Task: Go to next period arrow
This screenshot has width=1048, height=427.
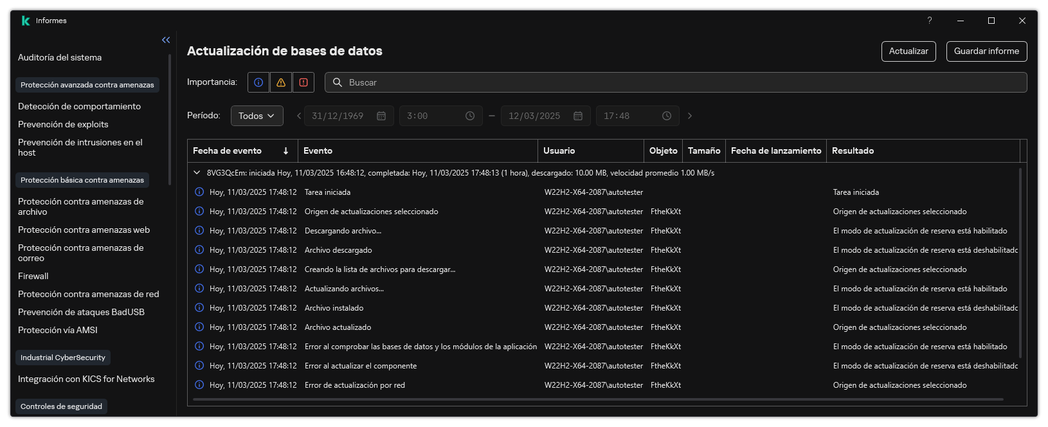Action: [690, 116]
